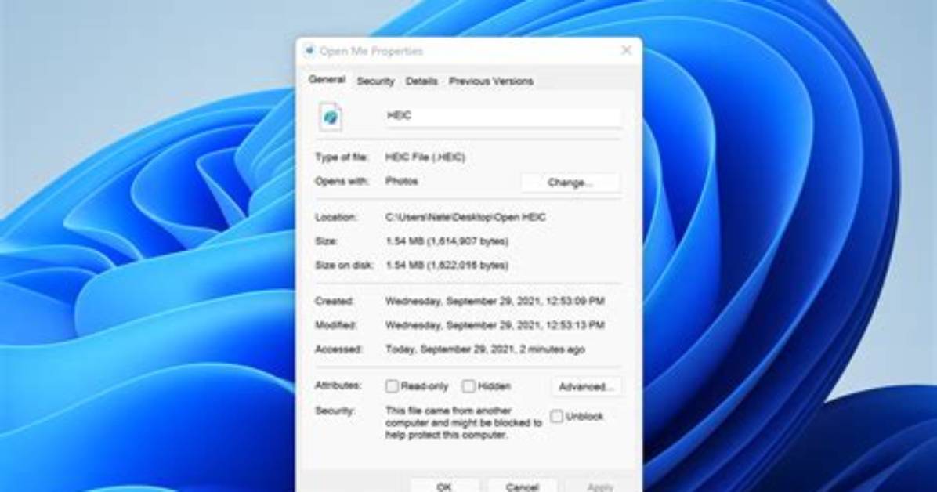Click the 'Photos' opens-with value
Image resolution: width=937 pixels, height=492 pixels.
(x=402, y=181)
